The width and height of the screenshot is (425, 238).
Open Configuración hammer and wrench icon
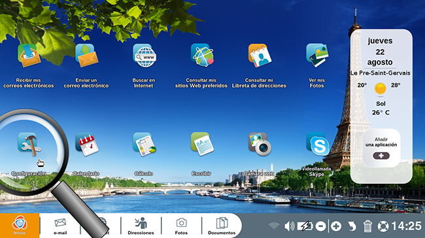tap(29, 144)
